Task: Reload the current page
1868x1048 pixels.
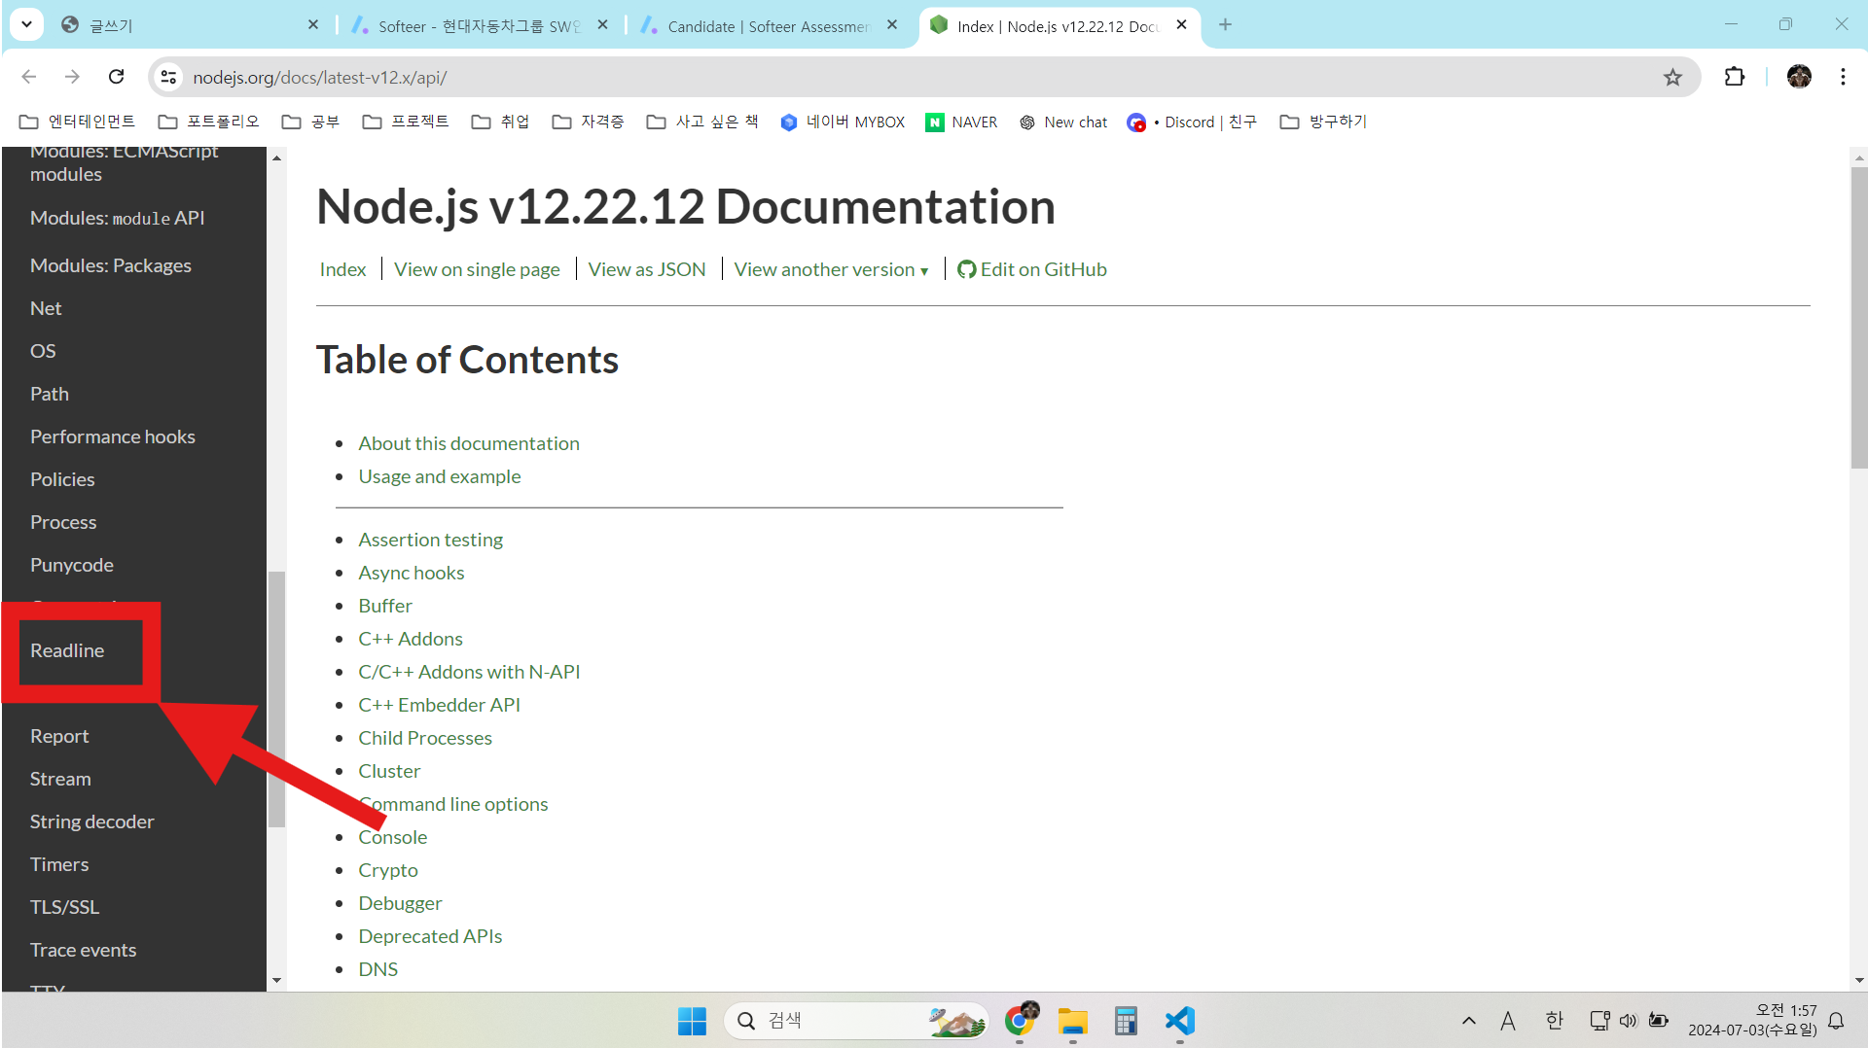Action: tap(117, 77)
